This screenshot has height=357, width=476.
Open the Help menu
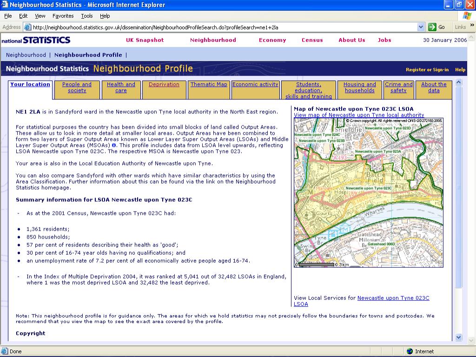(x=105, y=16)
